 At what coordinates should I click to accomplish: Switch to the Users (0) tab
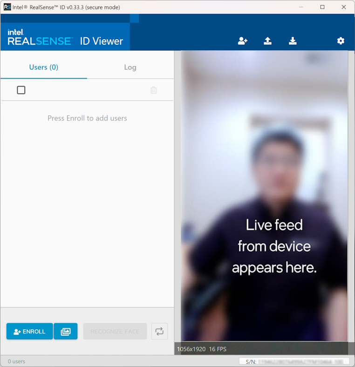[44, 67]
